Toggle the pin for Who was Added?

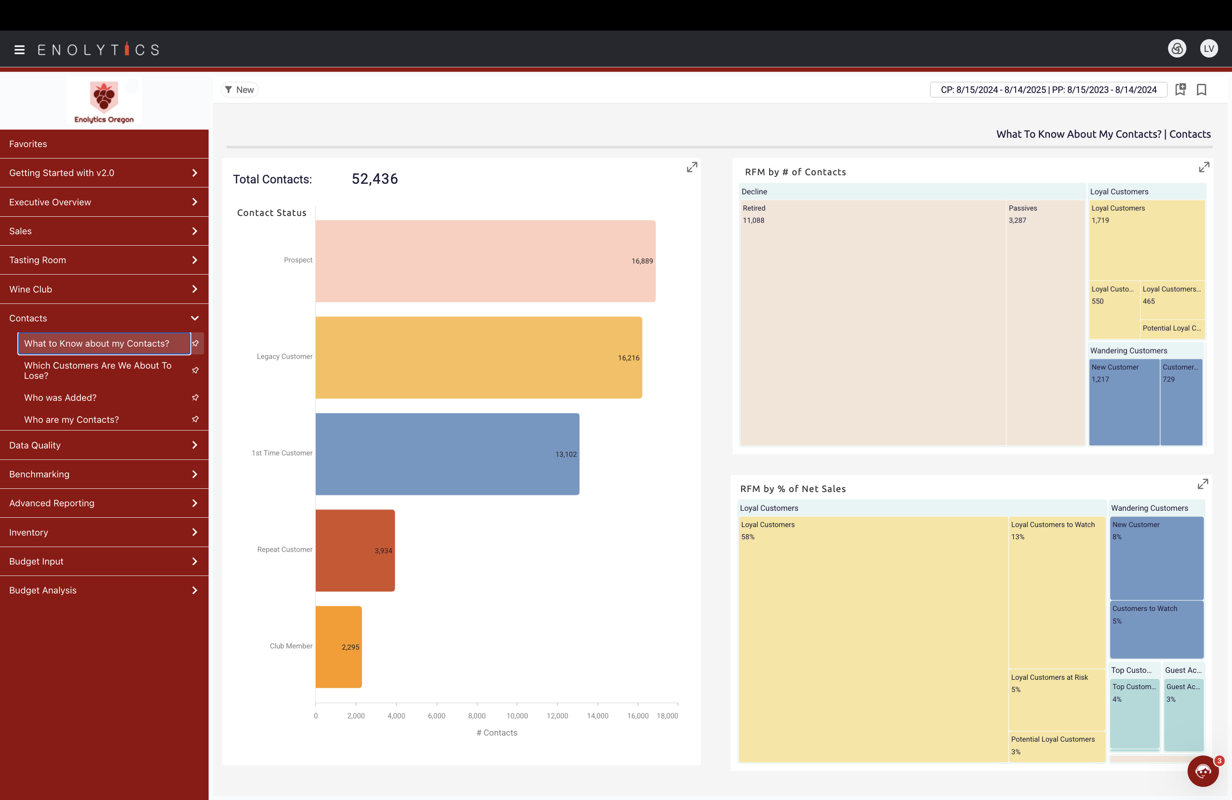click(x=196, y=398)
